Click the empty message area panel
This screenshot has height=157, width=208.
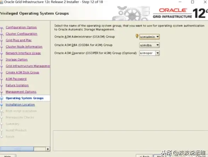131,141
